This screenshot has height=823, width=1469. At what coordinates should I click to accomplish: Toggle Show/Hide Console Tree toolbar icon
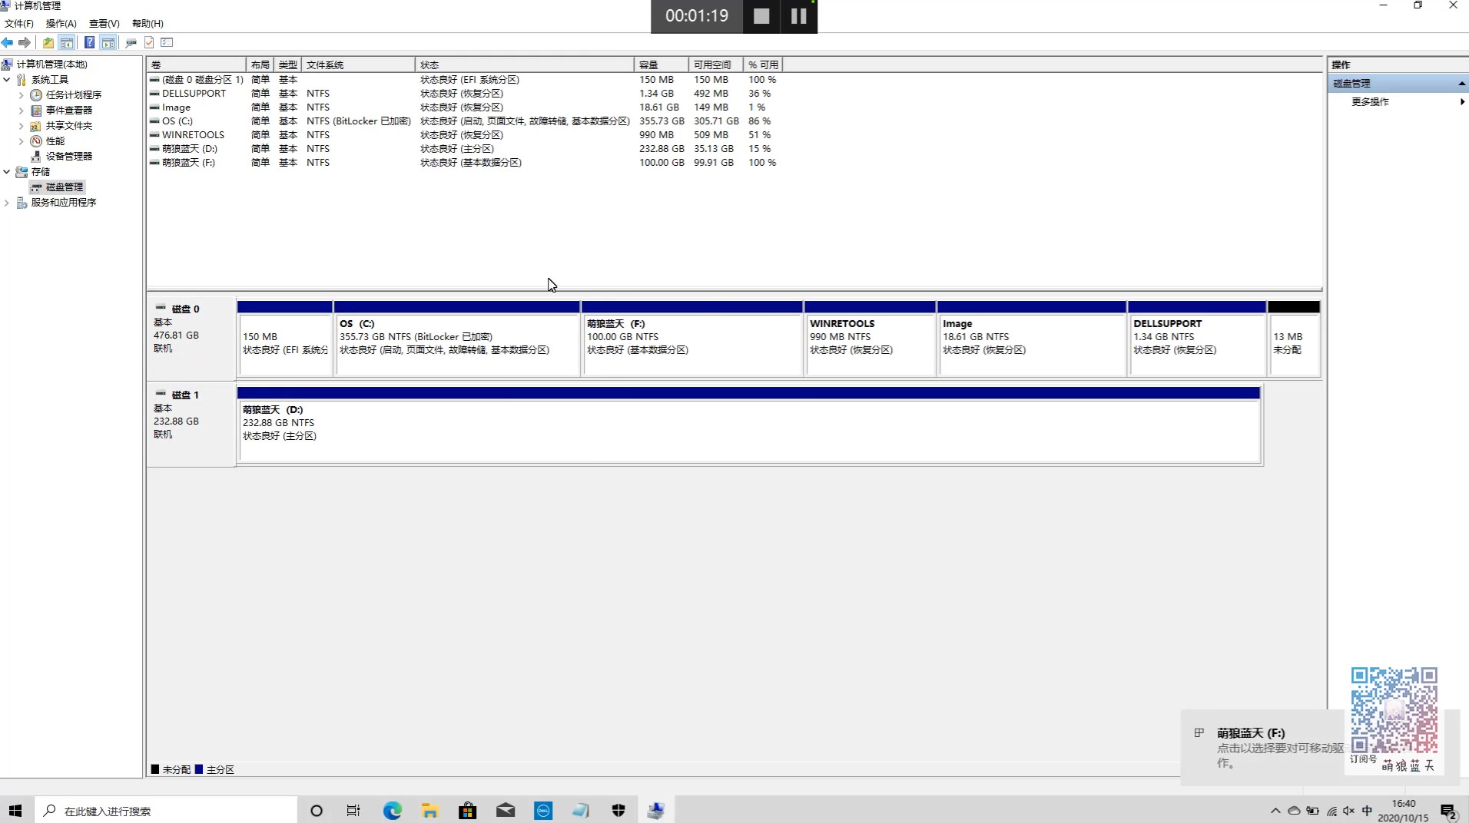point(67,43)
